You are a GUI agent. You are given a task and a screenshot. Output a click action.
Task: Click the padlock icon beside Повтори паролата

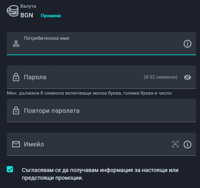(16, 110)
